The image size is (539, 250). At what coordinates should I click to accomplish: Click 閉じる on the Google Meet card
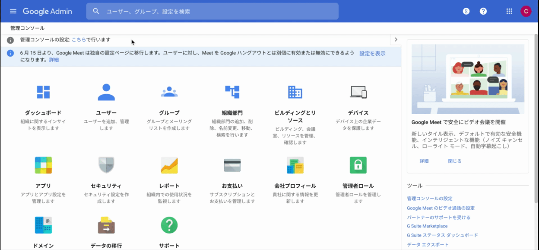tap(455, 161)
